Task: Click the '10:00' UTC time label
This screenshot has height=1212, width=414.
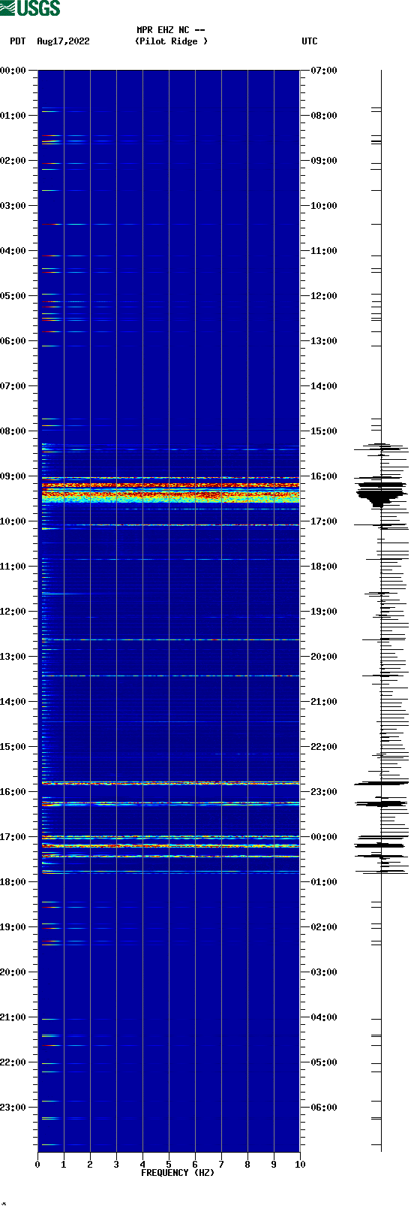Action: (x=324, y=206)
